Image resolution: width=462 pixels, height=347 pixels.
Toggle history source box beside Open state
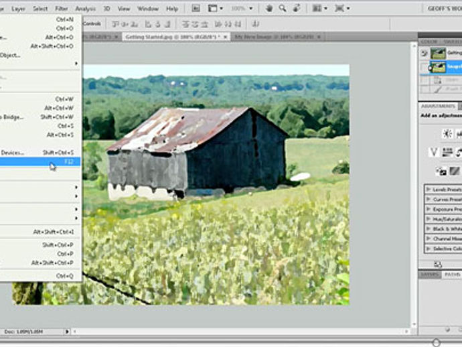tap(424, 80)
